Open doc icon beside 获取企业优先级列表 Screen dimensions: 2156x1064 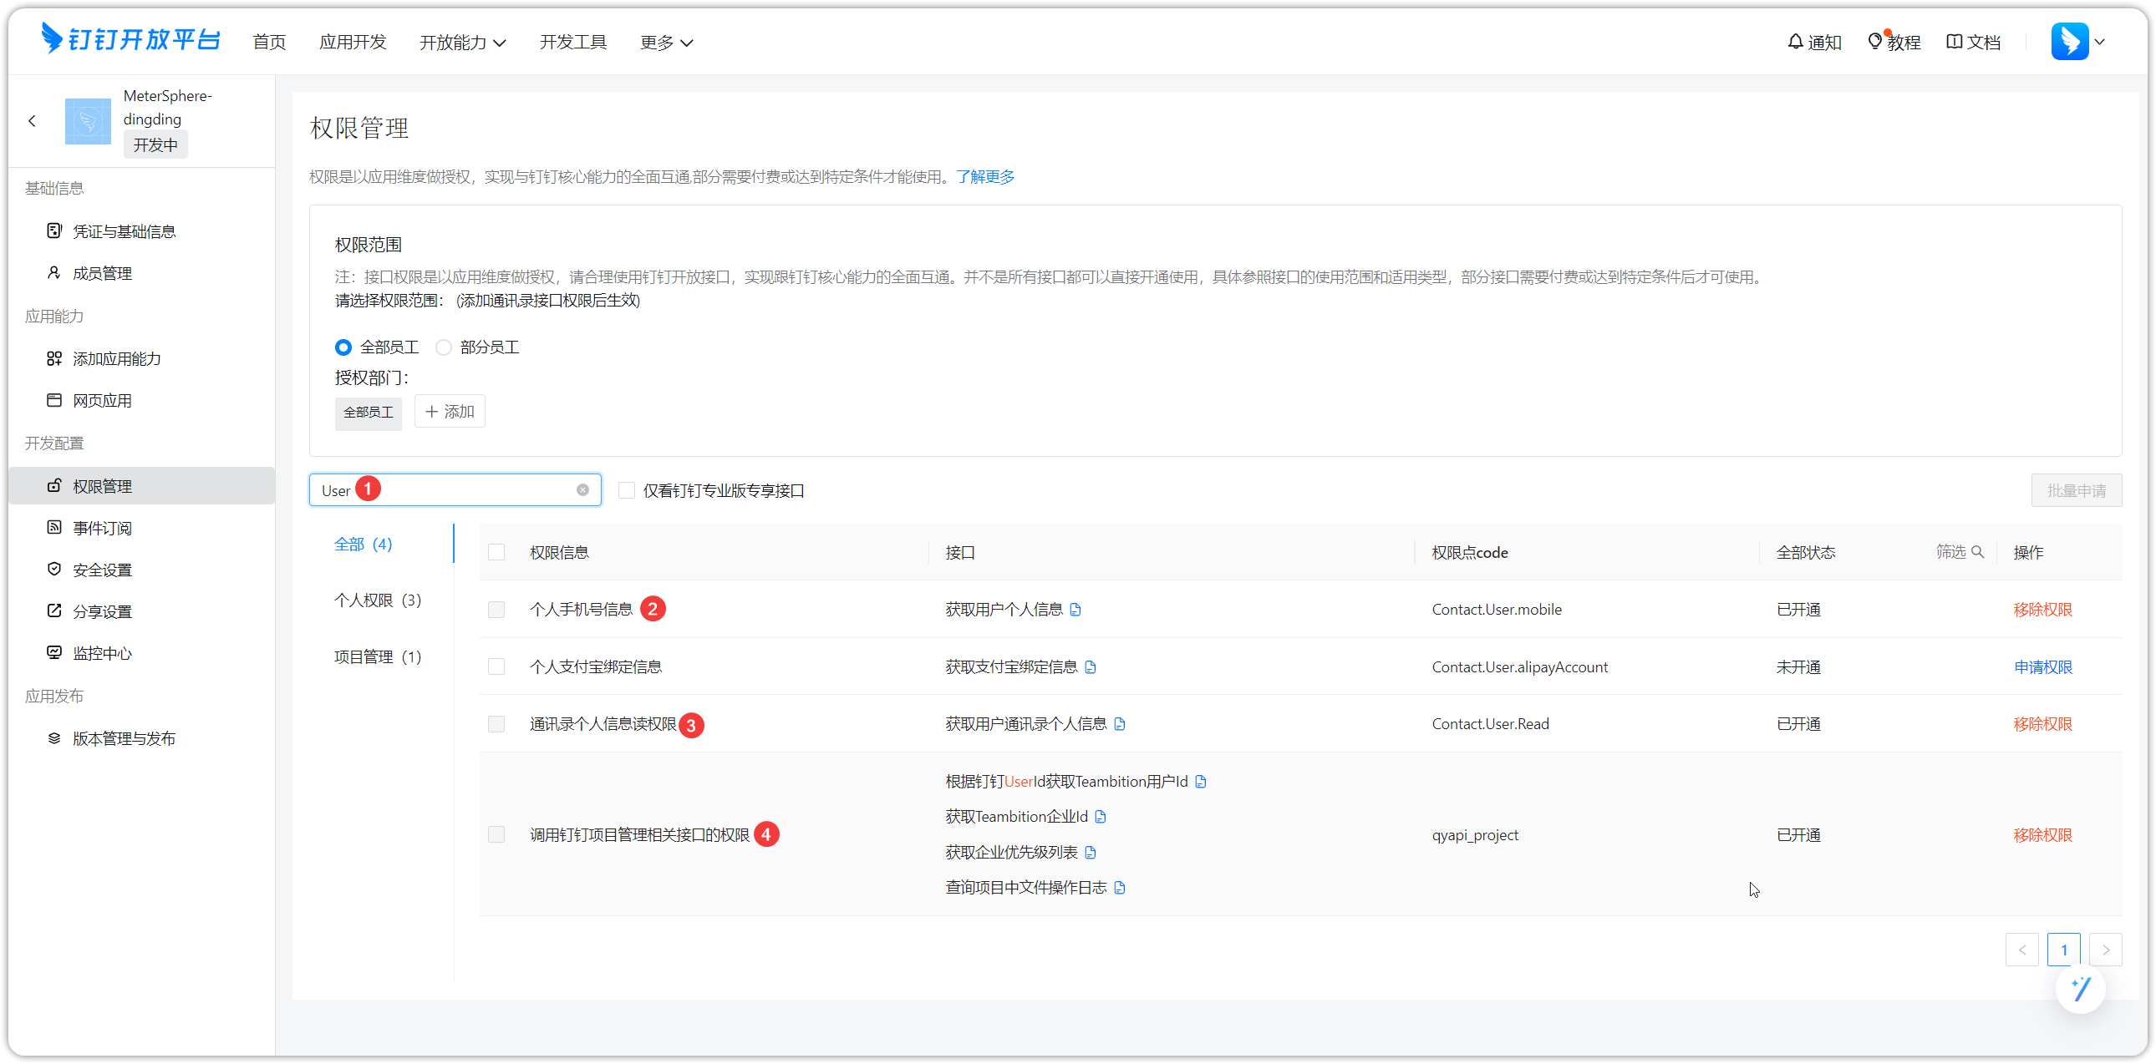pyautogui.click(x=1091, y=853)
